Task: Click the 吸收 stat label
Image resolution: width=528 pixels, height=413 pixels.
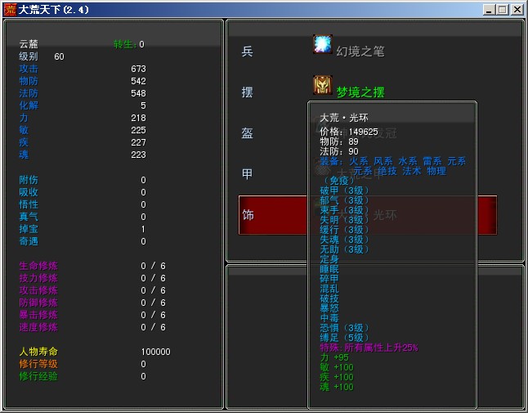Action: click(x=29, y=192)
